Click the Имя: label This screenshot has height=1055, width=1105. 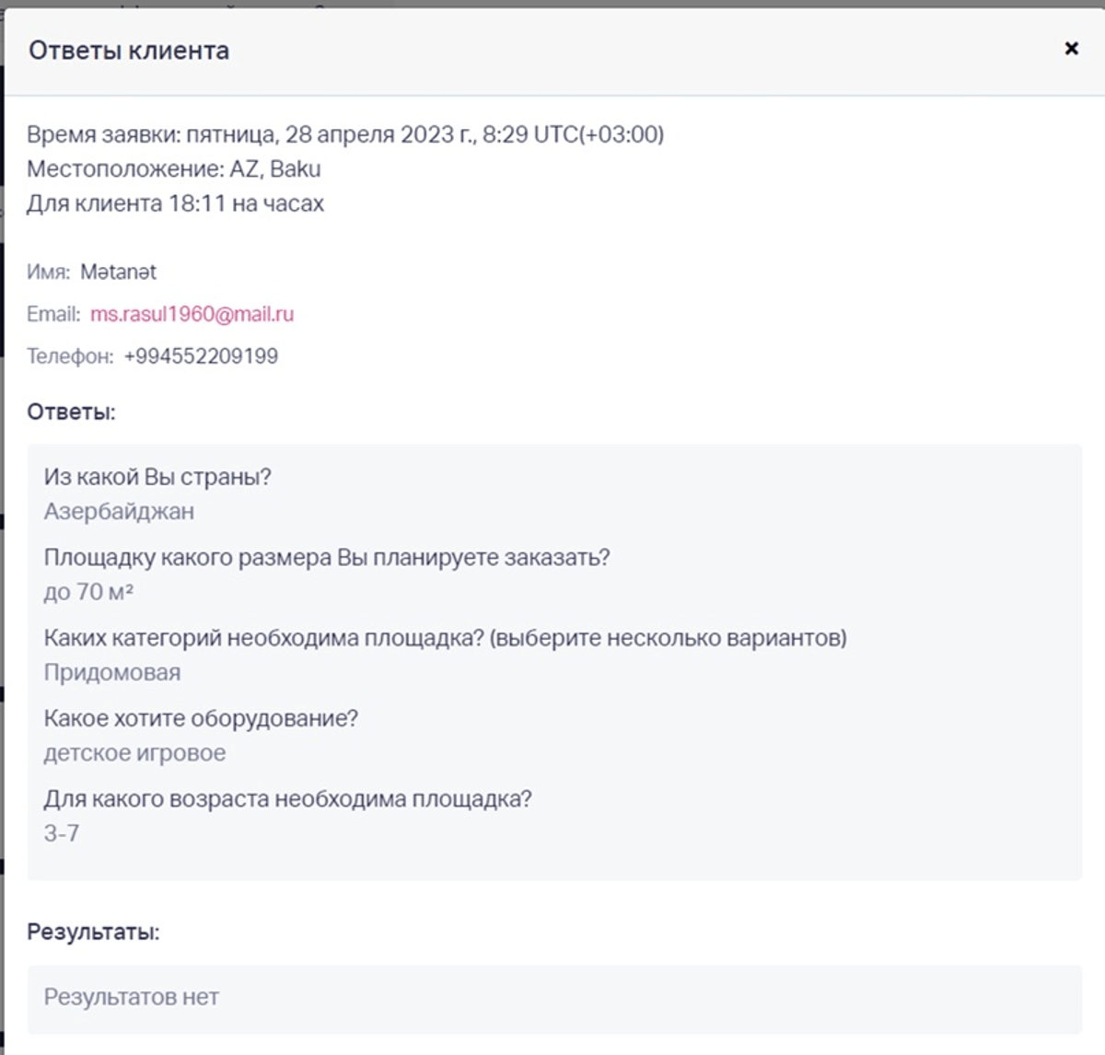click(48, 272)
